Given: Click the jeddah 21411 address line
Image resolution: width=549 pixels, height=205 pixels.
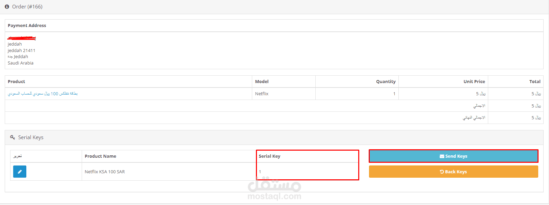Looking at the screenshot, I should click(x=22, y=50).
